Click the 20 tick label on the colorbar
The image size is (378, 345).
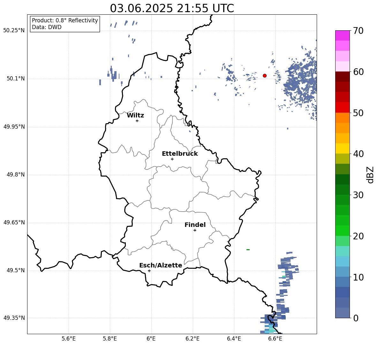point(358,236)
